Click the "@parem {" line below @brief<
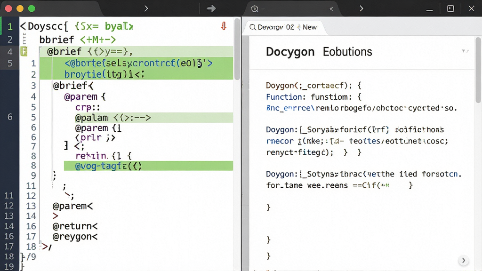The width and height of the screenshot is (482, 271). pyautogui.click(x=85, y=96)
